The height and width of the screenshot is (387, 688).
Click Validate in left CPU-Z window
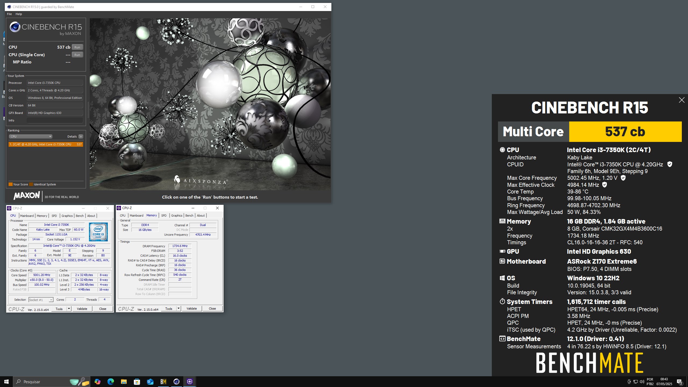pos(82,309)
